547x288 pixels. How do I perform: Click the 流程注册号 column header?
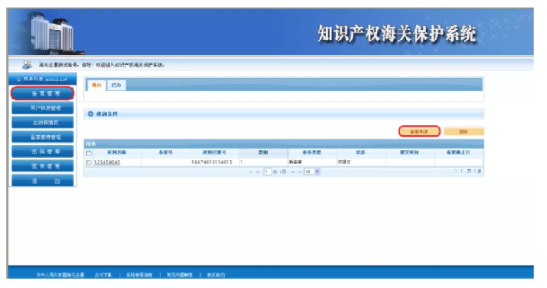tap(214, 152)
